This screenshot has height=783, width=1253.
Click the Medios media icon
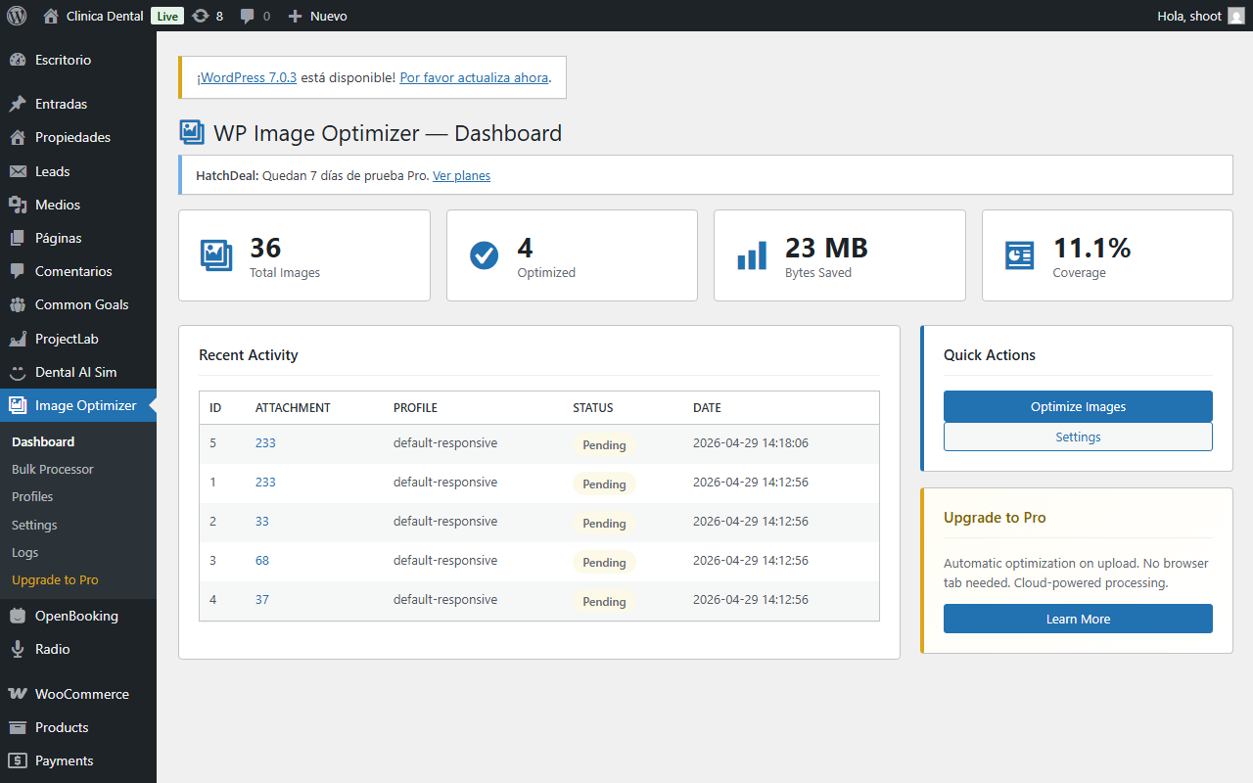point(18,205)
